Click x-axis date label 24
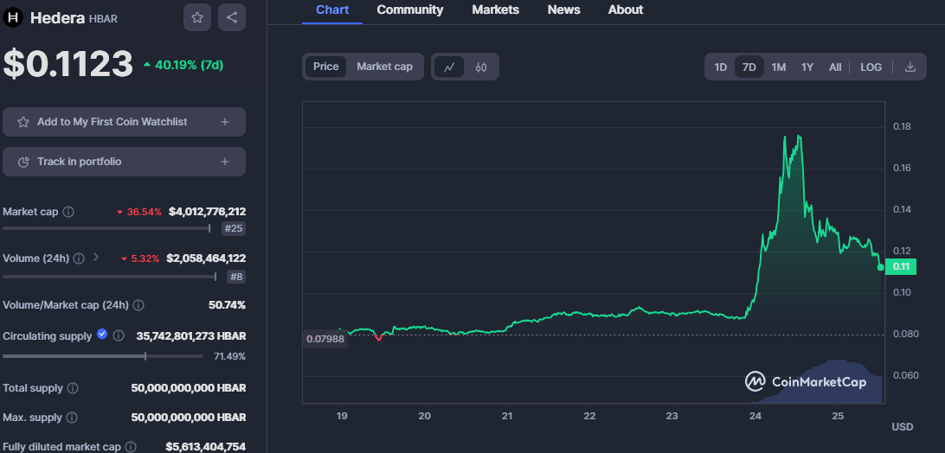 click(x=755, y=416)
